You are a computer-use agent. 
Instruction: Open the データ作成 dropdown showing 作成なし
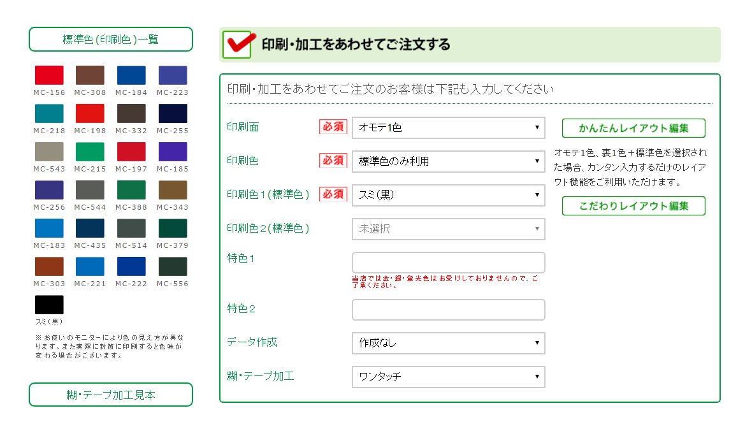point(449,344)
